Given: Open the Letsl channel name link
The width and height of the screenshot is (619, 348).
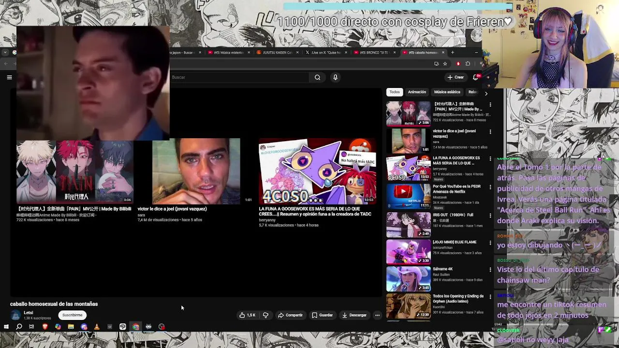Looking at the screenshot, I should pos(29,313).
